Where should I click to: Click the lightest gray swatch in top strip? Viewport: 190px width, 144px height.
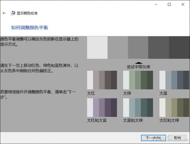pyautogui.click(x=97, y=48)
